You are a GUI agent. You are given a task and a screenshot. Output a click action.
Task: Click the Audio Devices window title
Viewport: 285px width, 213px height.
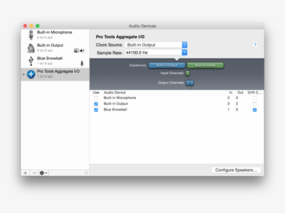click(142, 26)
